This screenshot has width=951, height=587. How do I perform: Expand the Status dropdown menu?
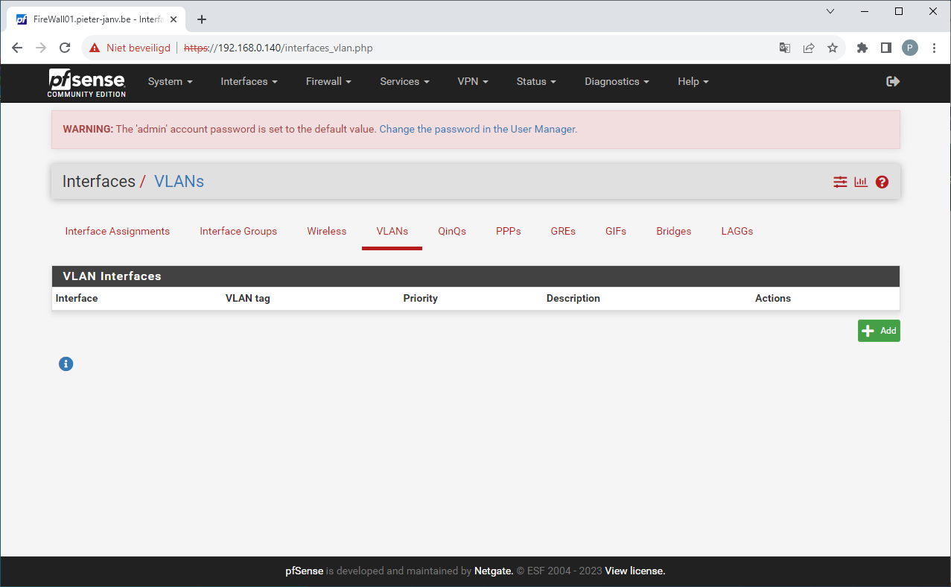(535, 81)
